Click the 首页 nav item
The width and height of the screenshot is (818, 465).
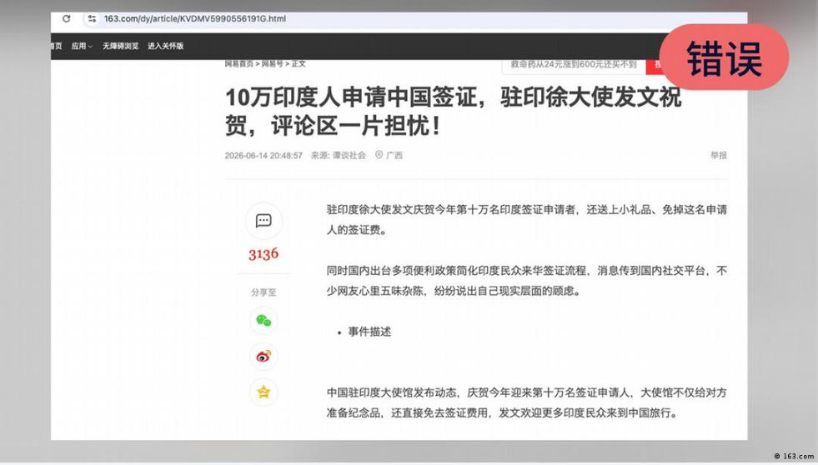57,46
